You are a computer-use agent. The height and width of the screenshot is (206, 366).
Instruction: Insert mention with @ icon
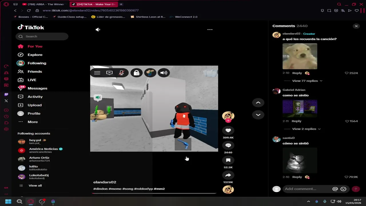click(335, 189)
